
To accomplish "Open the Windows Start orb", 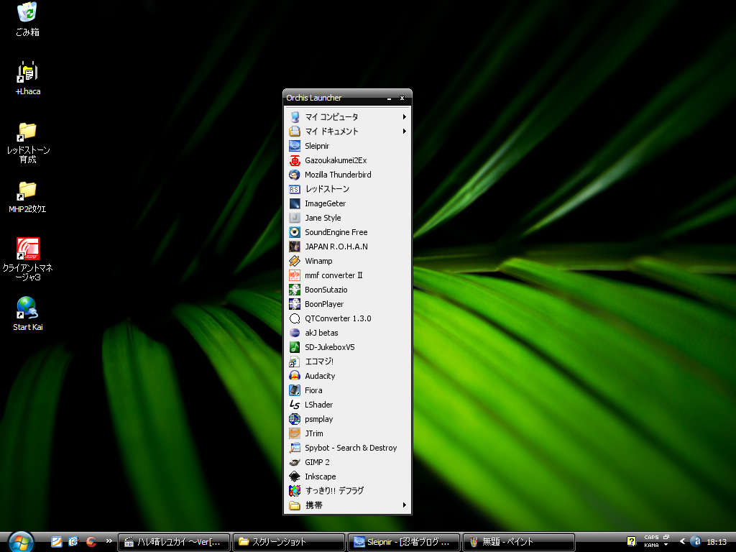I will [21, 543].
